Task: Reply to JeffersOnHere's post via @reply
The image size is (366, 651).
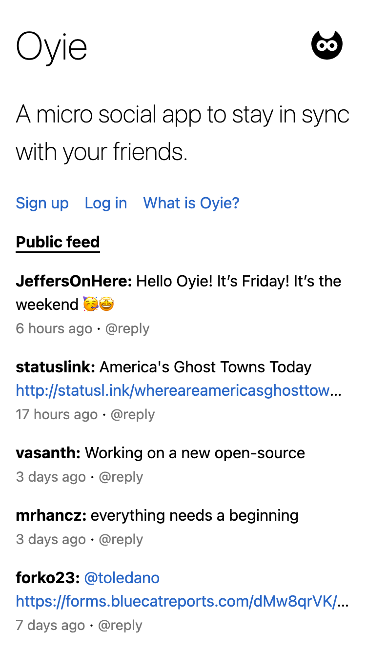Action: [127, 328]
